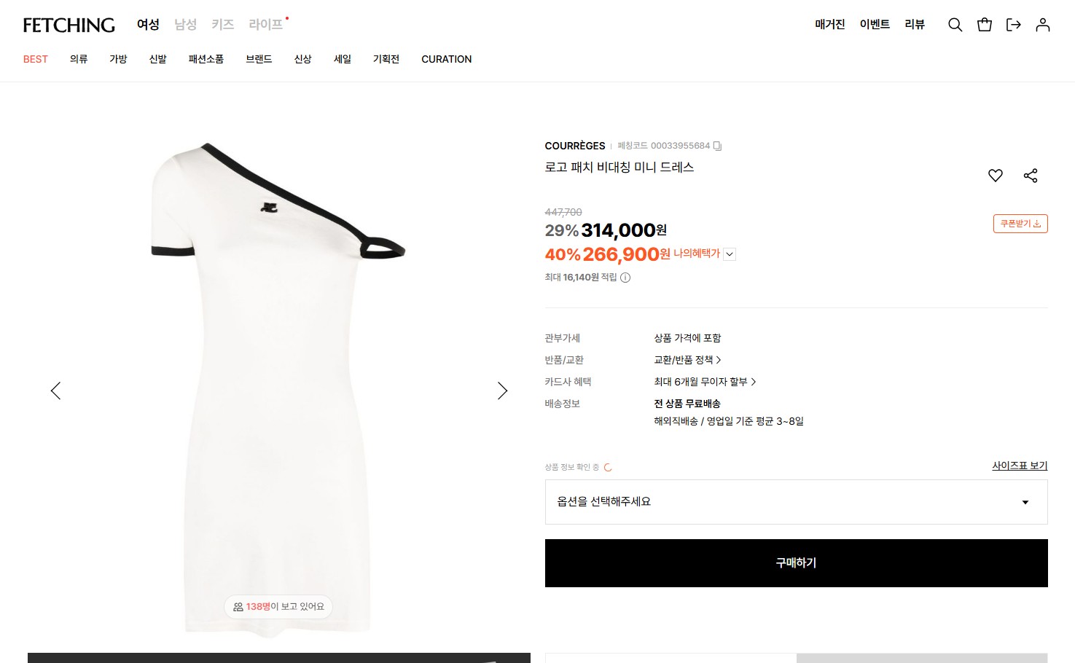Open the 교환/반품 정책 policy link
The image size is (1075, 663).
tap(687, 360)
